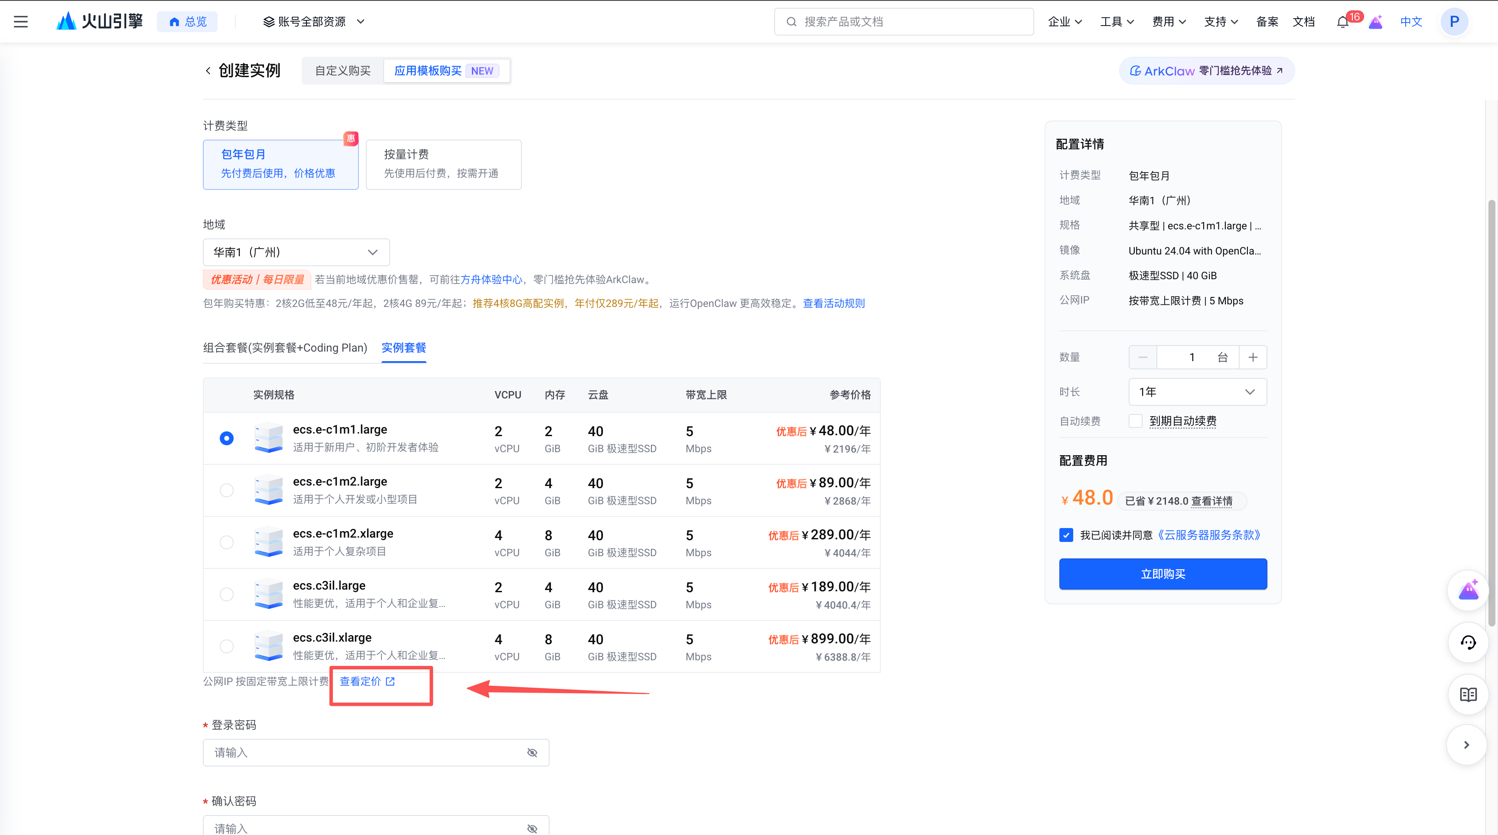Image resolution: width=1498 pixels, height=835 pixels.
Task: Click the notification bell icon
Action: pos(1342,22)
